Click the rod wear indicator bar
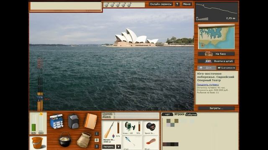This screenshot has height=150, width=268. point(118,127)
